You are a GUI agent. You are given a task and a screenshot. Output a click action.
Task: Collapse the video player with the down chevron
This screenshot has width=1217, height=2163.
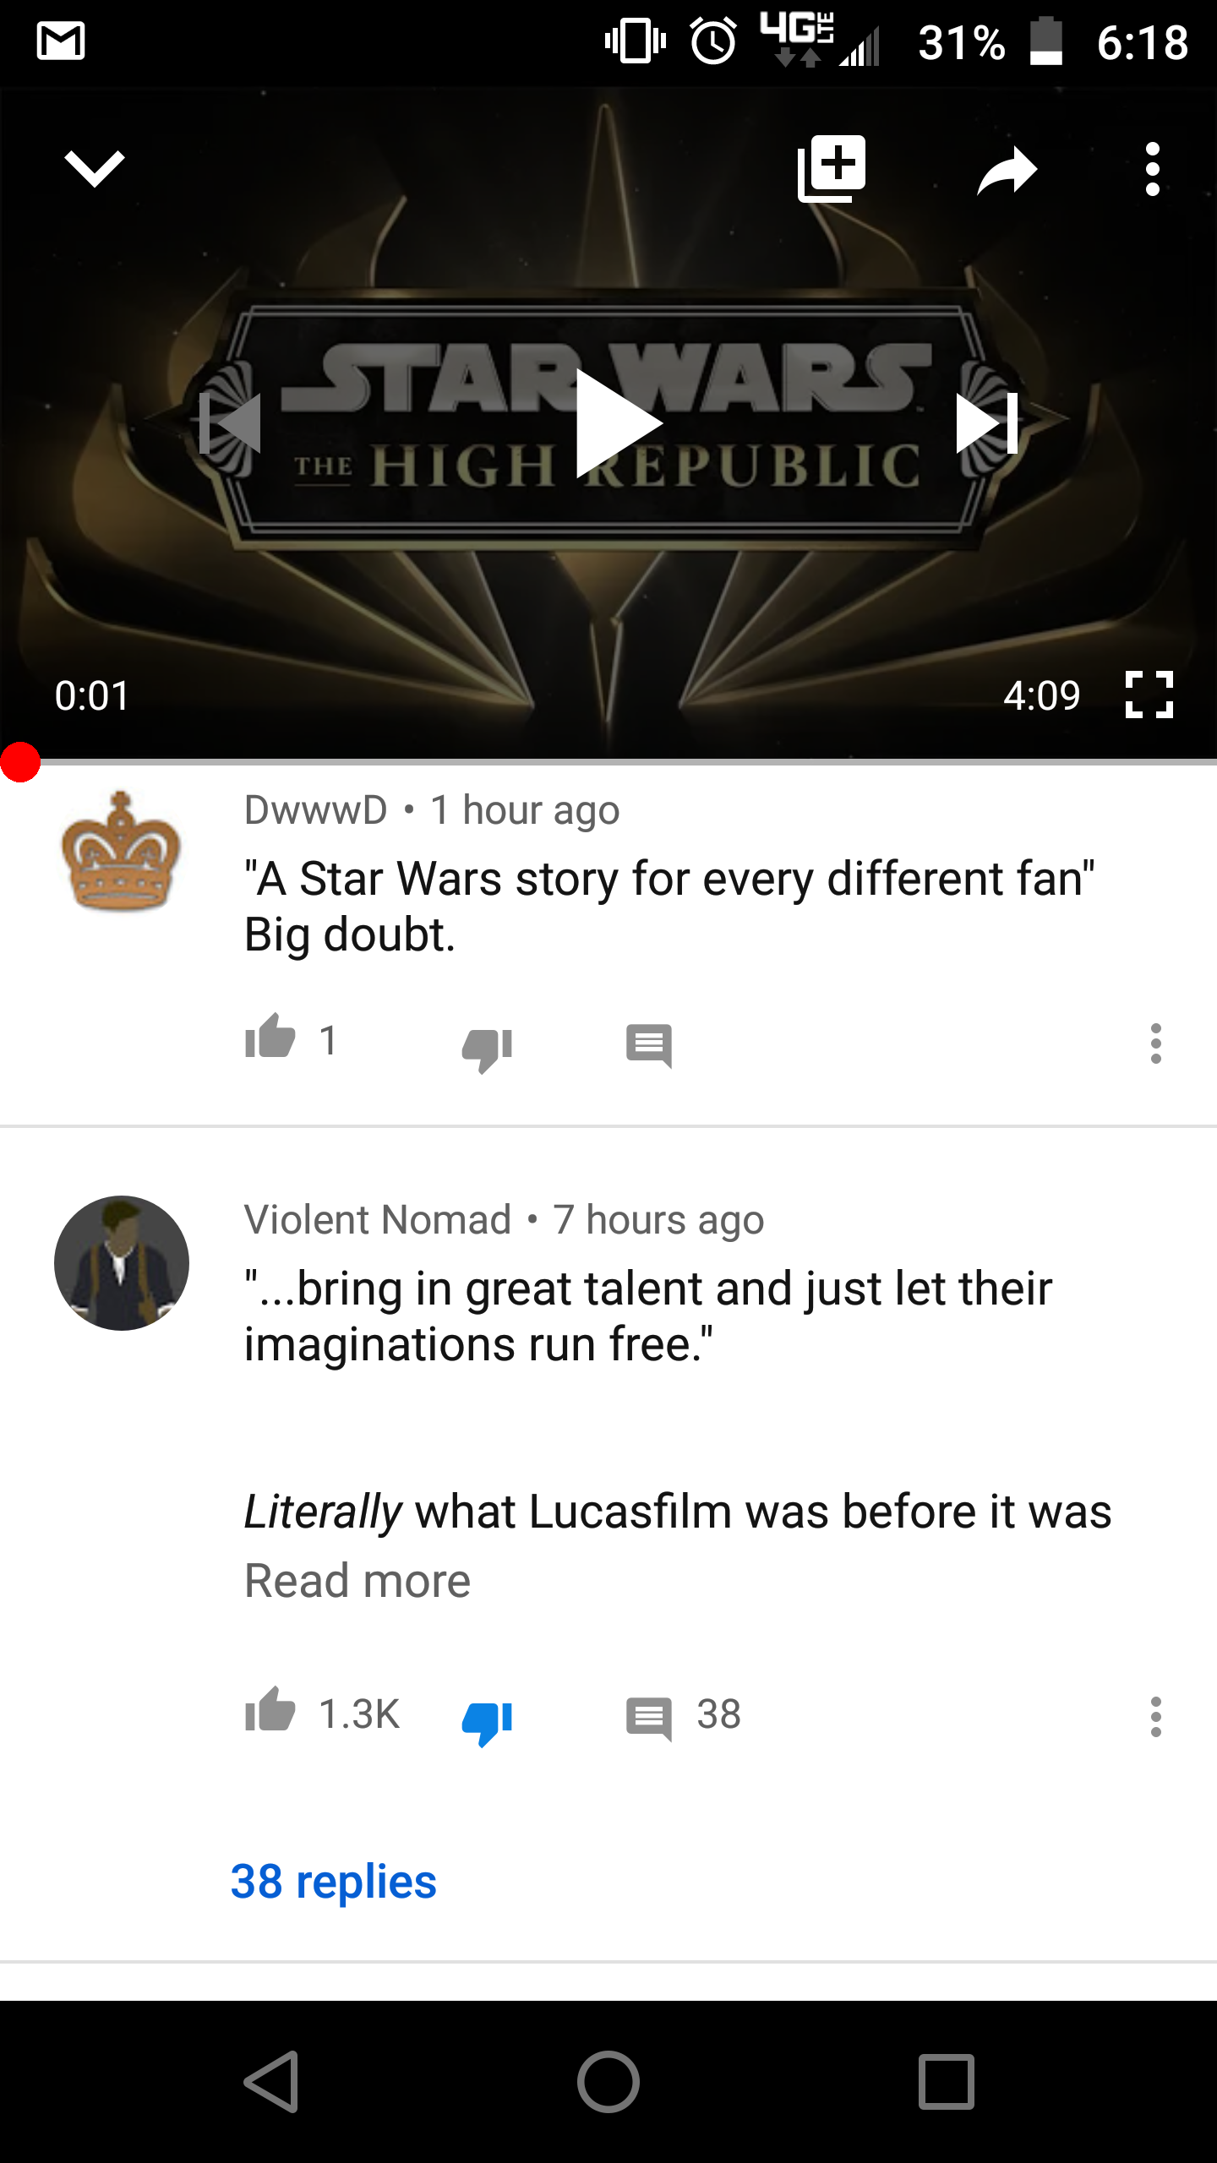(95, 168)
